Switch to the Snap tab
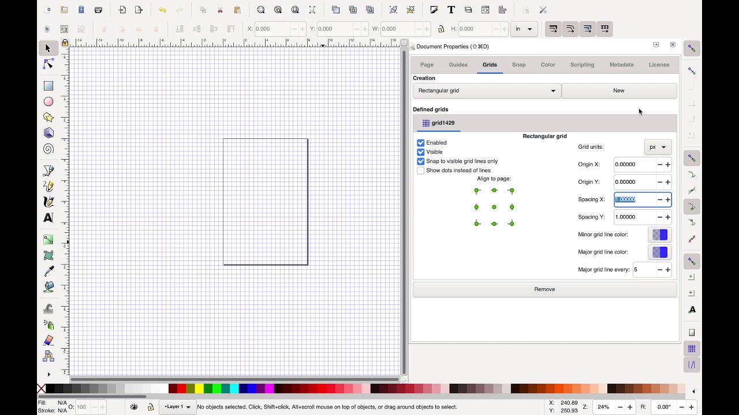Image resolution: width=739 pixels, height=415 pixels. click(x=518, y=65)
